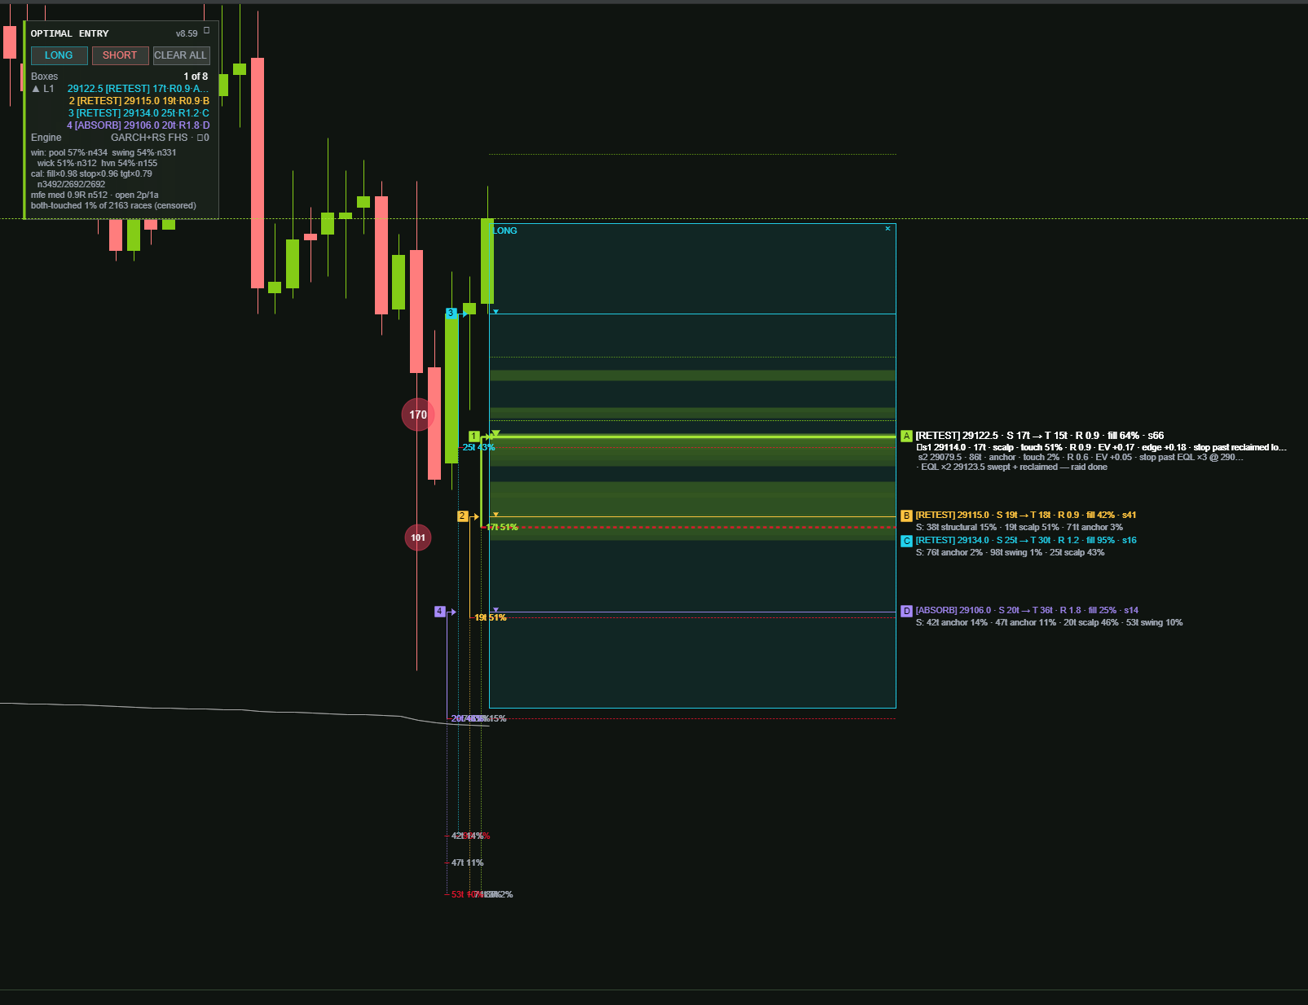Click the cyan marker badge 3
1308x1005 pixels.
tap(451, 313)
